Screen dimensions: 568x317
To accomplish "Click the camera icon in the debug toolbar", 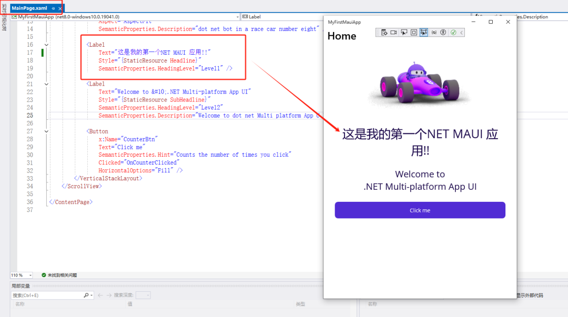I will 394,33.
